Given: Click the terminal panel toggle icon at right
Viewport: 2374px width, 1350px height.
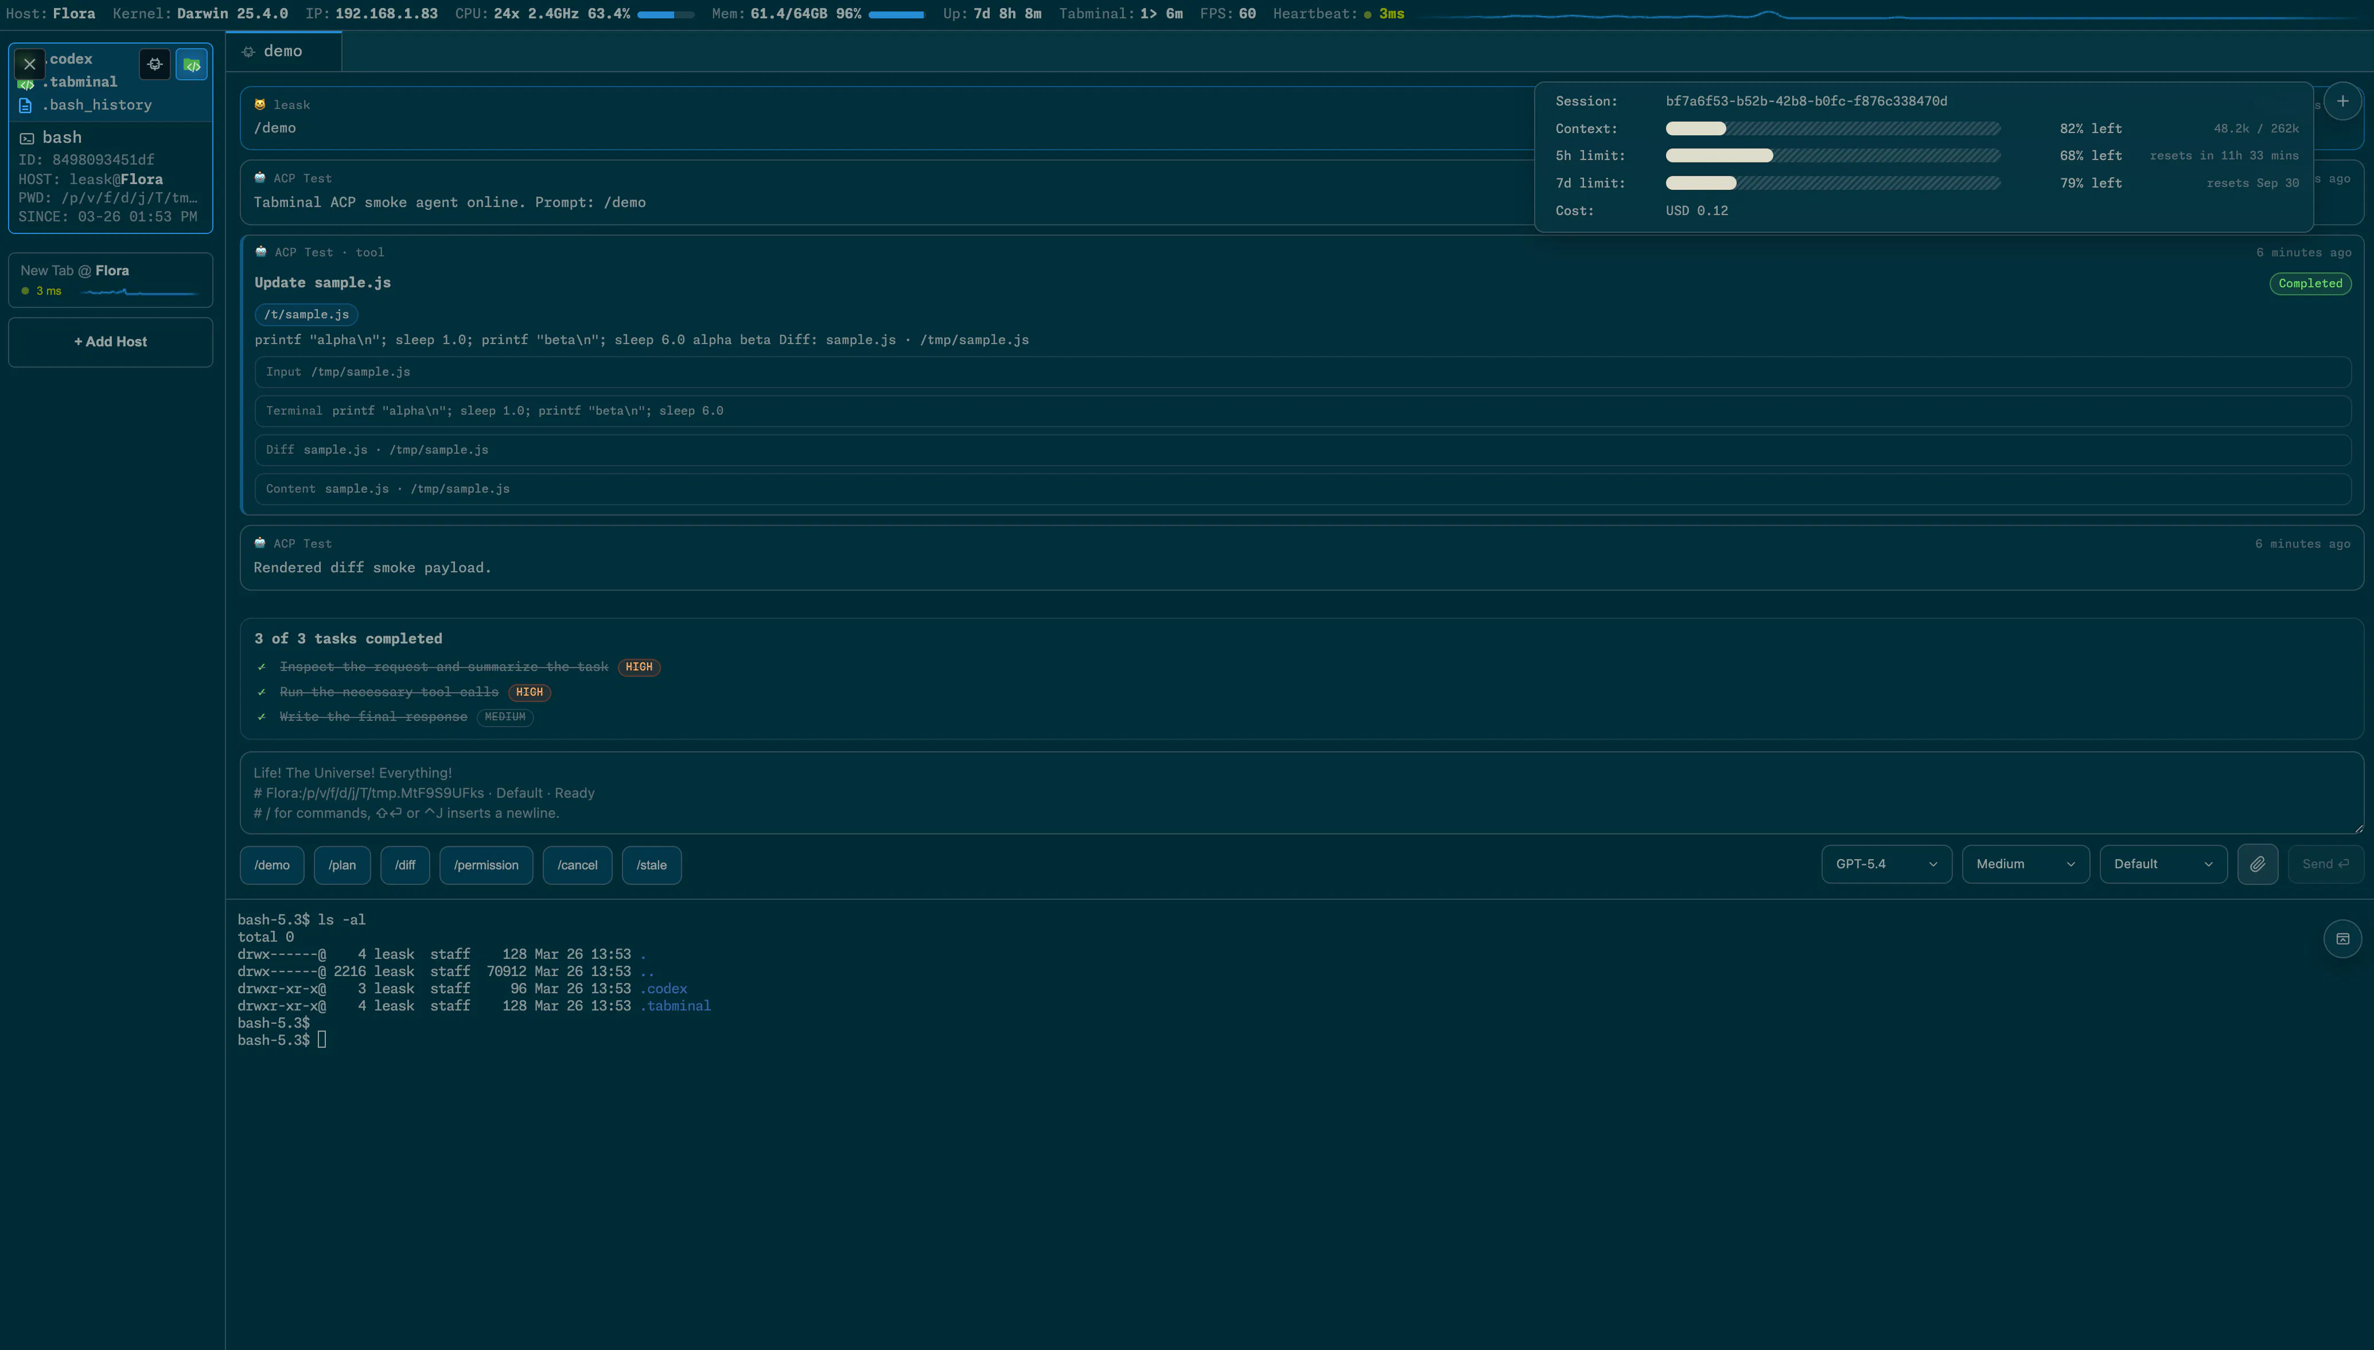Looking at the screenshot, I should (x=2342, y=938).
